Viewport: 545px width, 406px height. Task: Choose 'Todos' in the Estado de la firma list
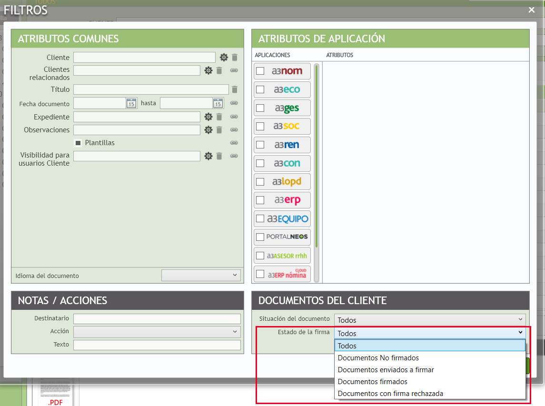[x=430, y=346]
